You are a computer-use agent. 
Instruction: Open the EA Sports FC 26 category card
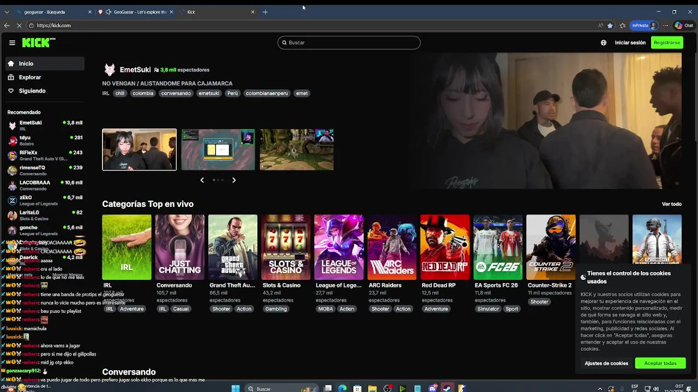[x=498, y=247]
